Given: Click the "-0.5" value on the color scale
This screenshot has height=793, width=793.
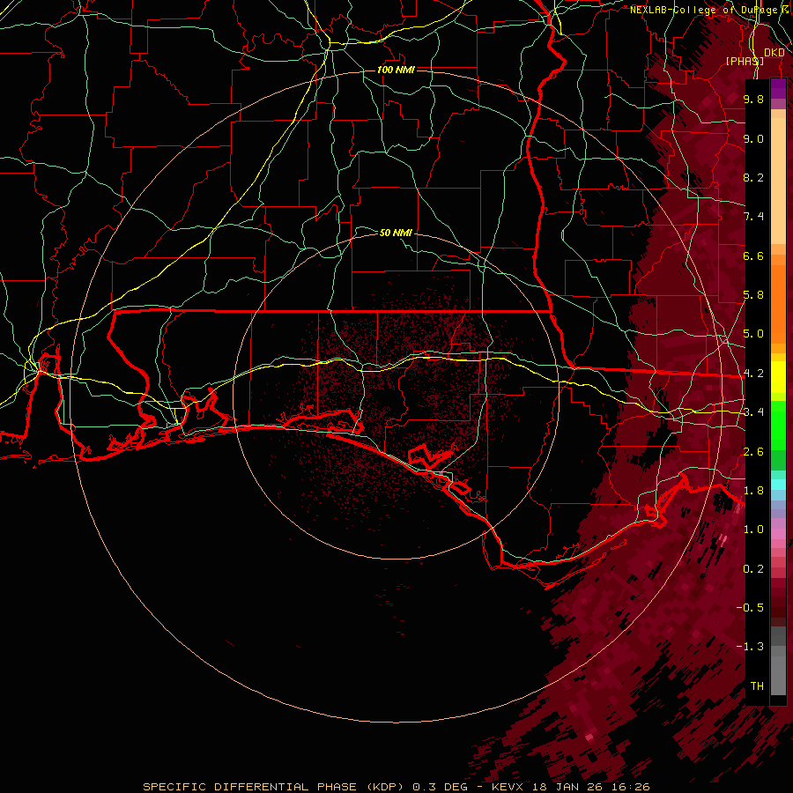Looking at the screenshot, I should pyautogui.click(x=750, y=608).
